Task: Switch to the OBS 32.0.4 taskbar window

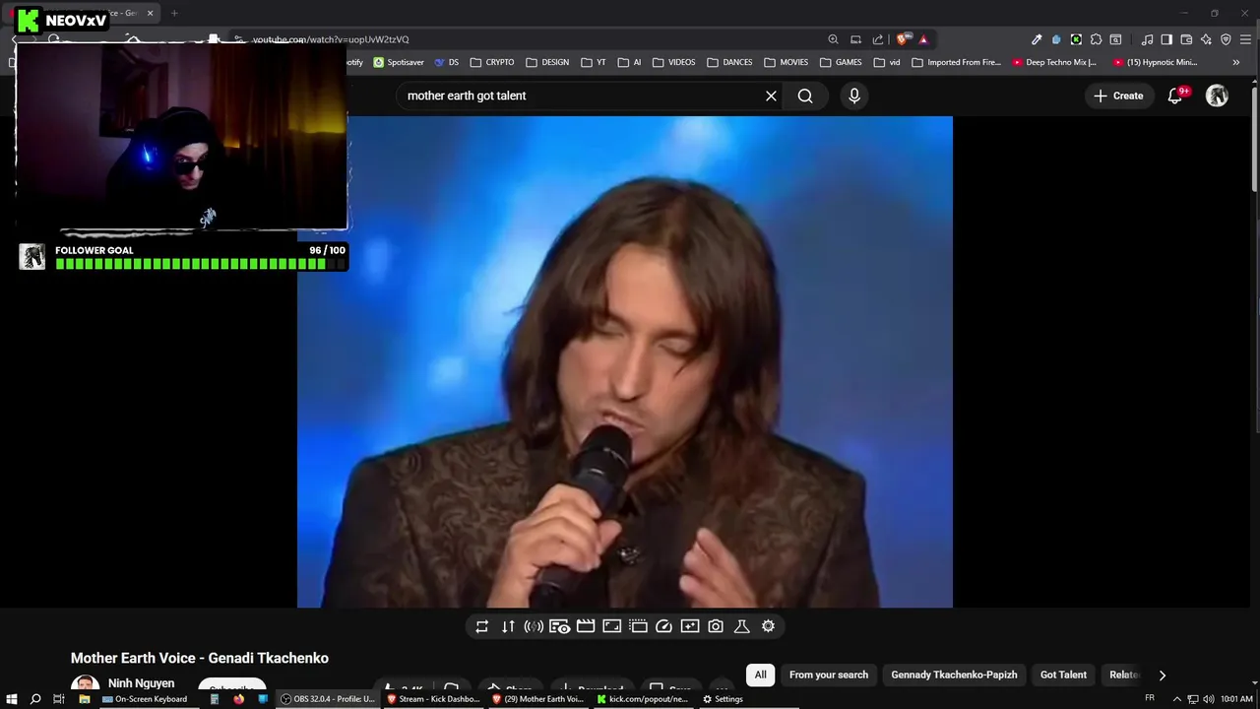Action: tap(328, 699)
